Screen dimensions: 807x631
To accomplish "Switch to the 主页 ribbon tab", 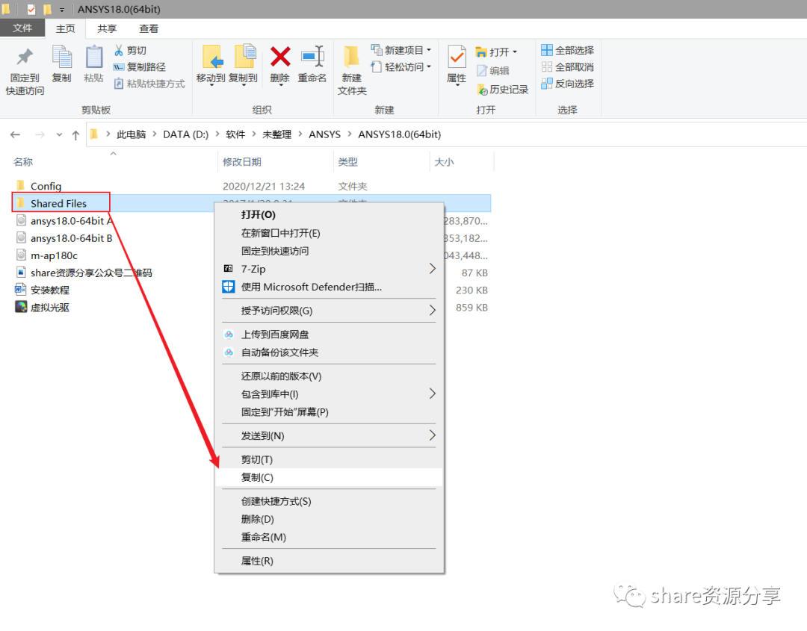I will [x=65, y=29].
